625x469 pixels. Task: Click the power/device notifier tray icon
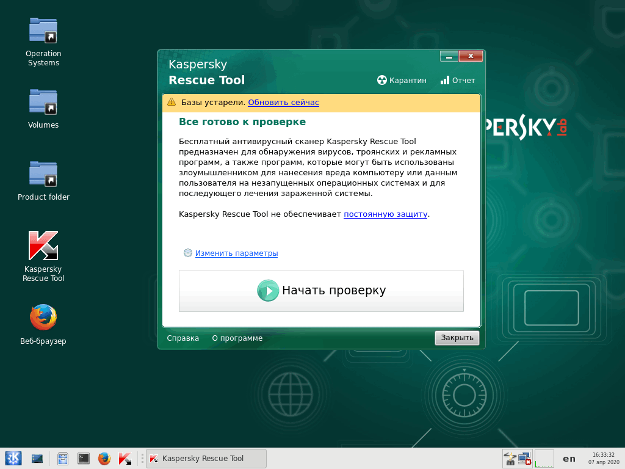[510, 459]
